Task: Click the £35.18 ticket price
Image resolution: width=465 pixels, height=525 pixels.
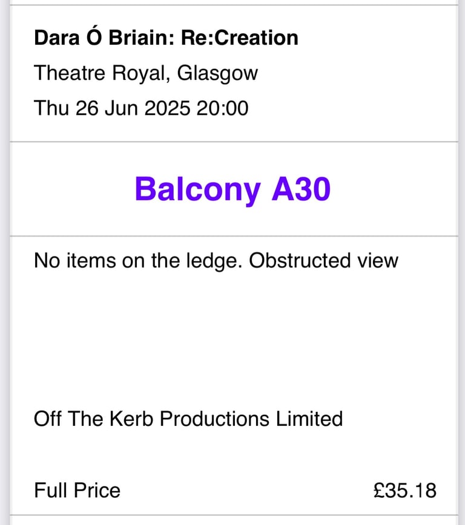Action: click(x=405, y=491)
